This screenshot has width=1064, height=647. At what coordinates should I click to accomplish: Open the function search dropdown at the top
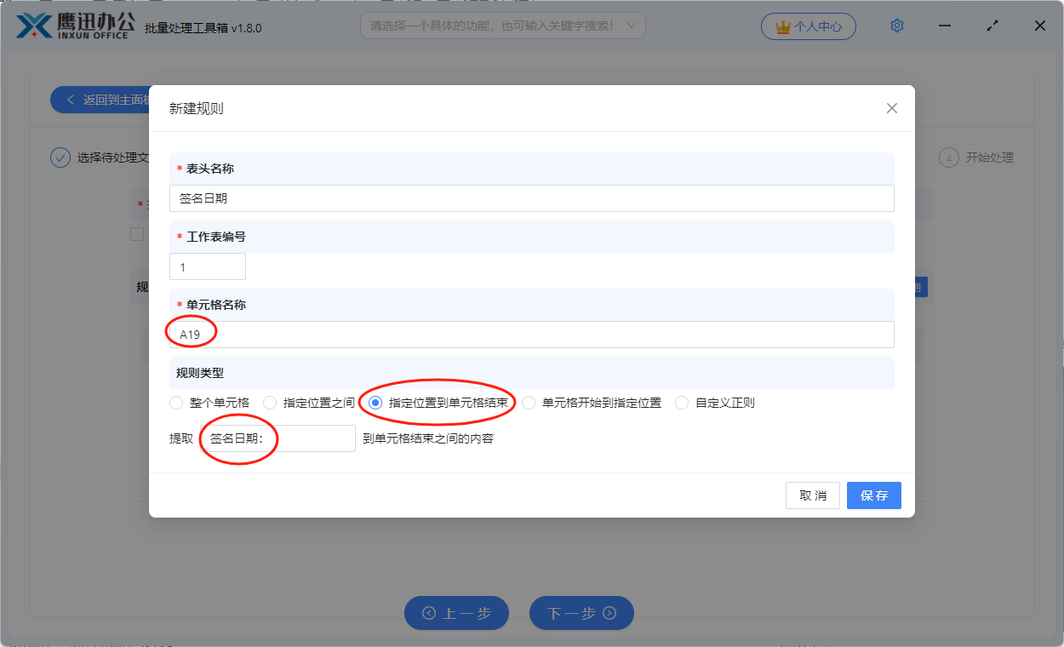click(x=502, y=26)
